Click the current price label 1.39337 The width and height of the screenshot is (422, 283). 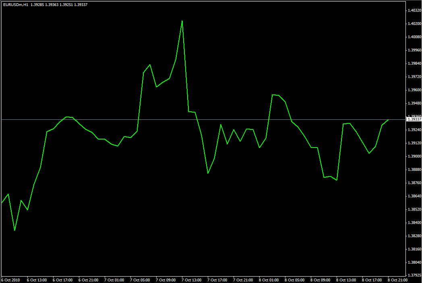tap(414, 119)
